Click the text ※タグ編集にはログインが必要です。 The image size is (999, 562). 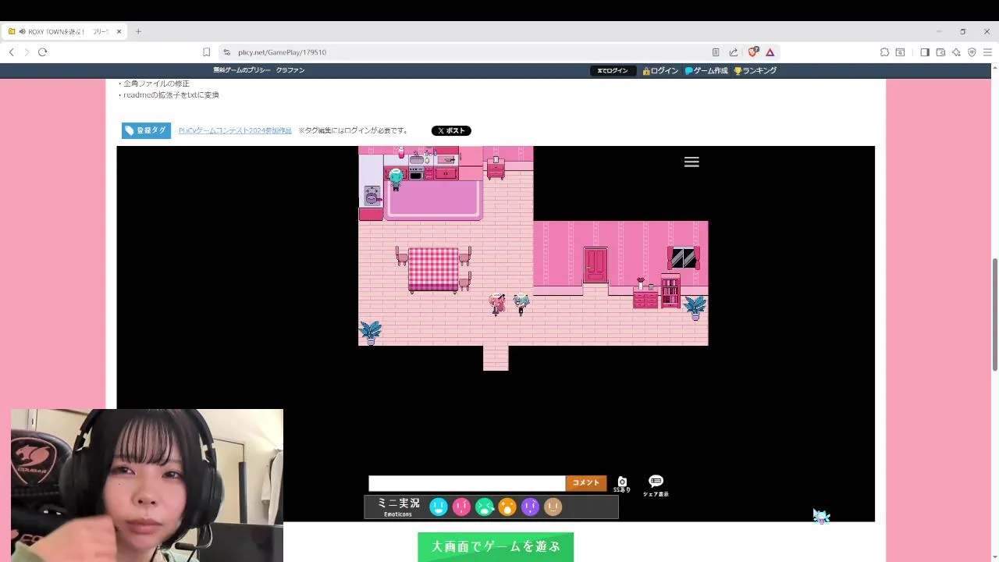tap(353, 130)
